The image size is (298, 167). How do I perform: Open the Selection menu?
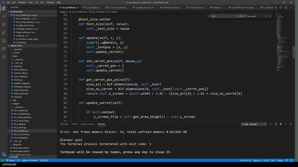coord(22,2)
